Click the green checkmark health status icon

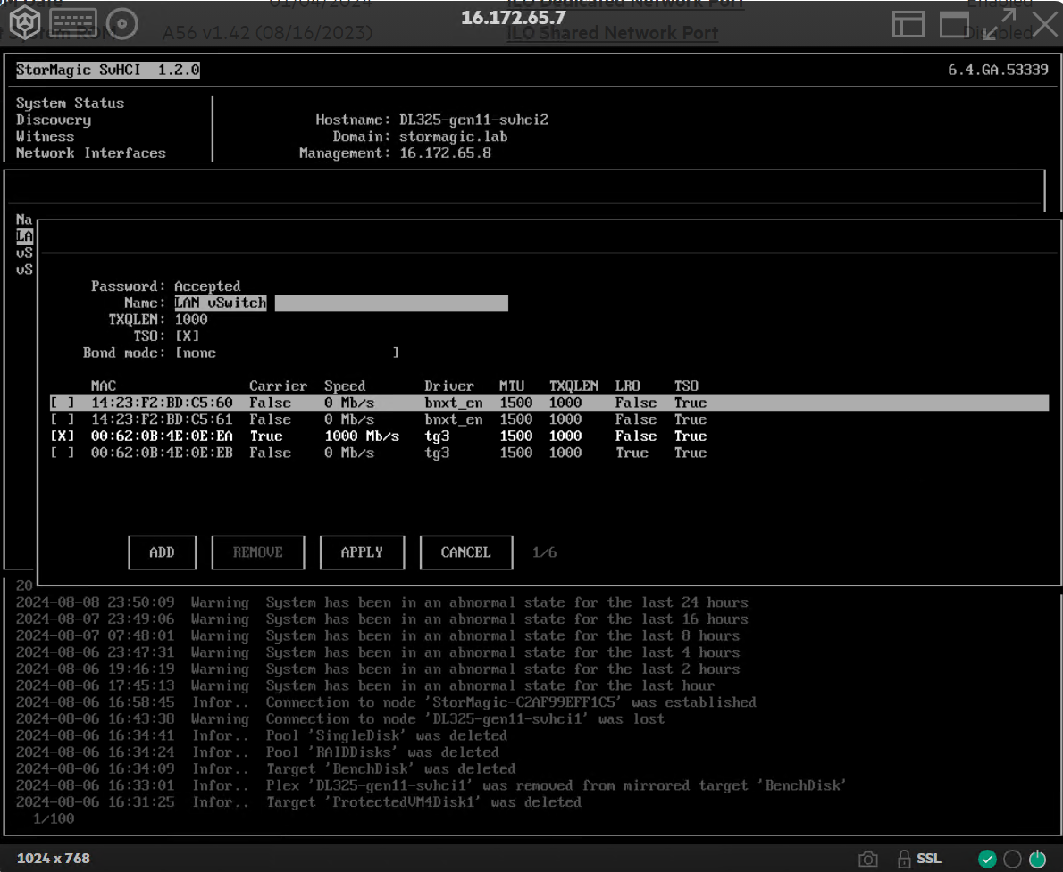point(987,860)
